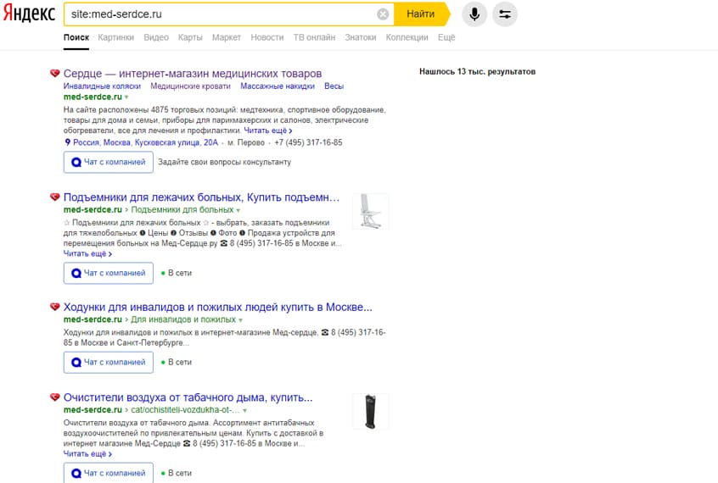Open the Знатоки tab
The width and height of the screenshot is (718, 483).
(361, 37)
